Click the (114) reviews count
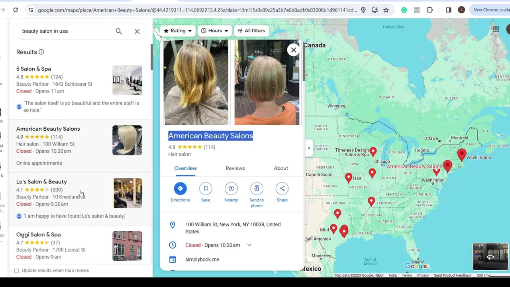 coord(210,147)
